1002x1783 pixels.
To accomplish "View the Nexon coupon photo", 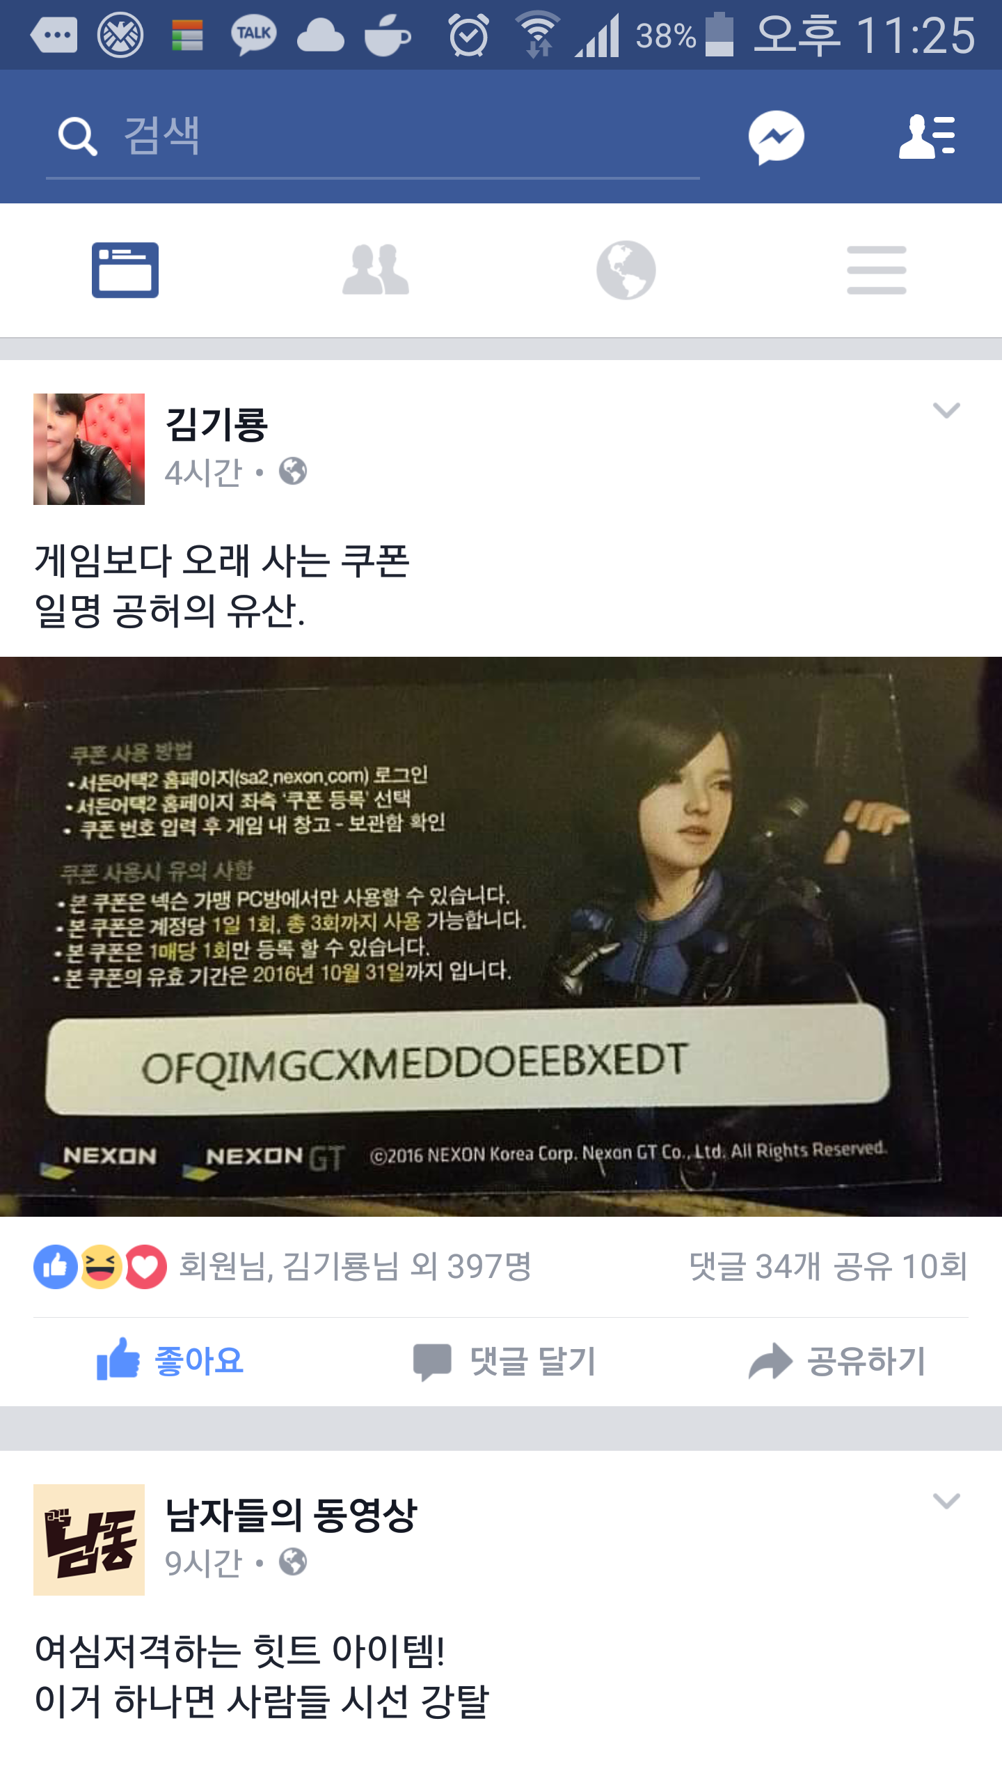I will [x=501, y=937].
